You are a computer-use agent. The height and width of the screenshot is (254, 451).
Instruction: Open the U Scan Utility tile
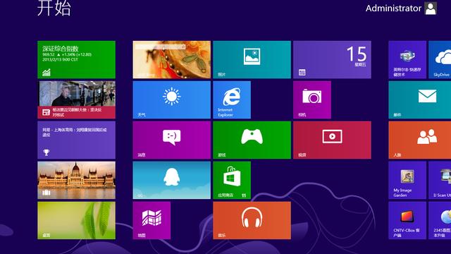coord(440,180)
